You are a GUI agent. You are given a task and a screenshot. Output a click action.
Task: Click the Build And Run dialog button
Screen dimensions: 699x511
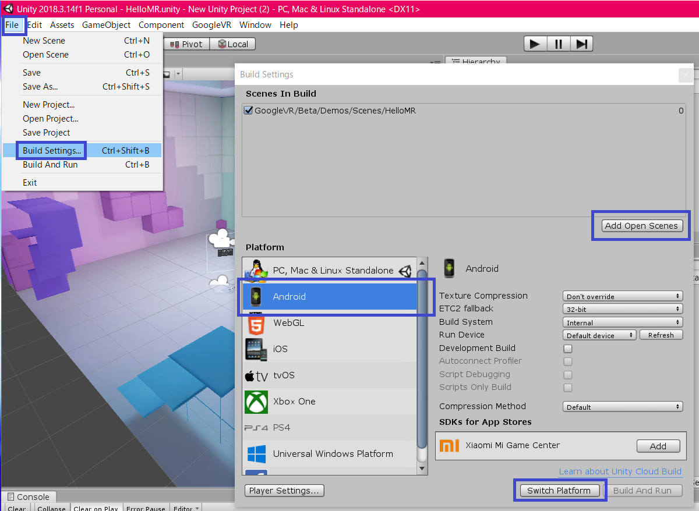pos(642,491)
